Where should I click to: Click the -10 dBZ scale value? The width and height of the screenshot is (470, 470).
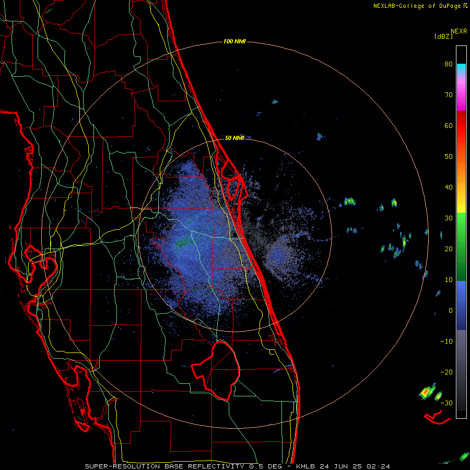(446, 342)
